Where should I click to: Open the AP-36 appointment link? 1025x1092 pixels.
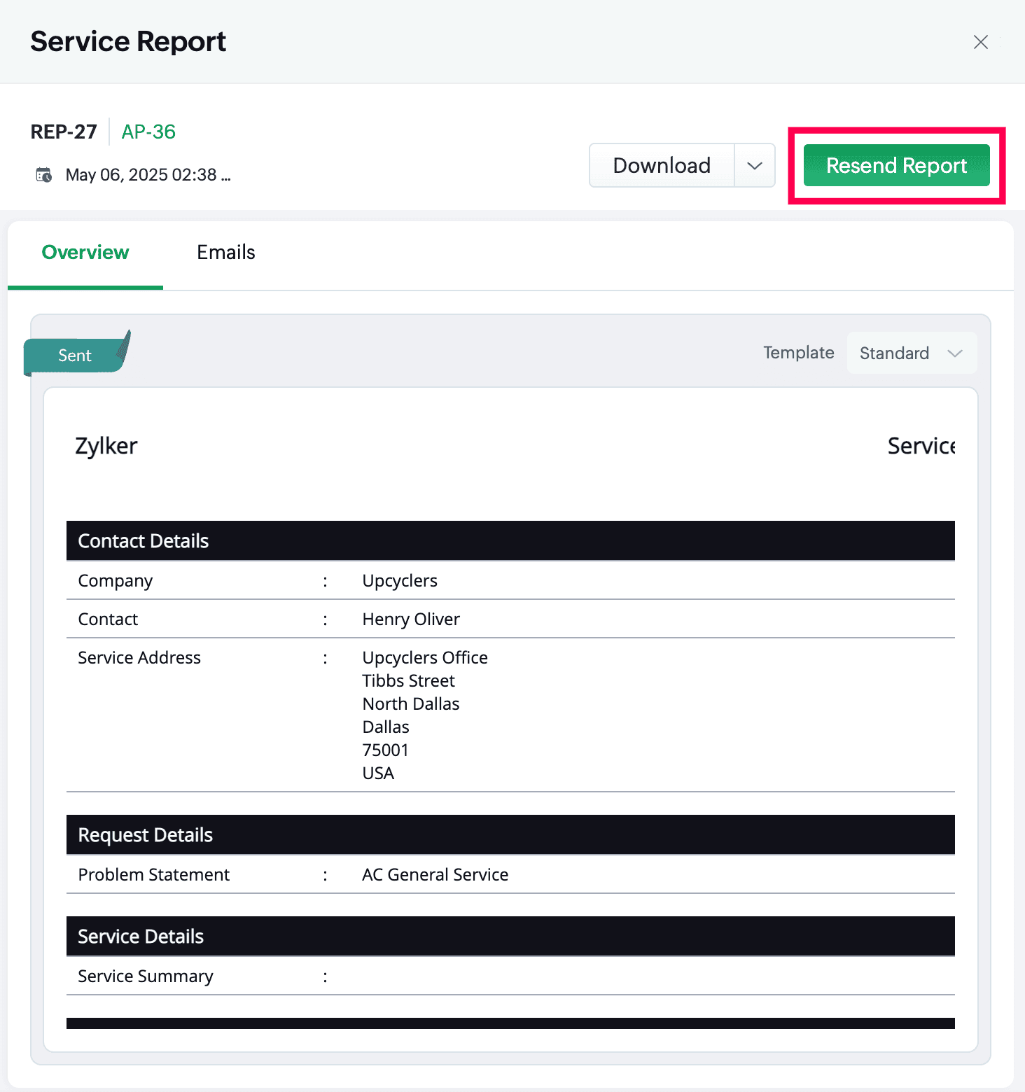[148, 132]
